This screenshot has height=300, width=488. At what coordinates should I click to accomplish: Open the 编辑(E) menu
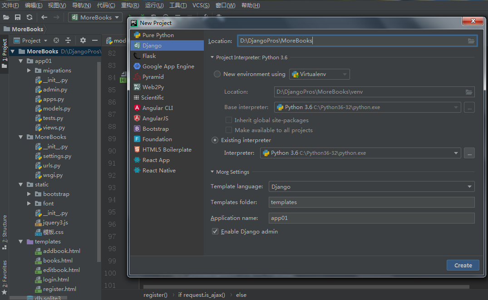pyautogui.click(x=34, y=5)
